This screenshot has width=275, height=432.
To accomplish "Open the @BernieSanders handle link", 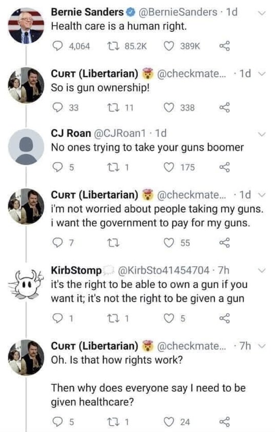I will pyautogui.click(x=179, y=12).
